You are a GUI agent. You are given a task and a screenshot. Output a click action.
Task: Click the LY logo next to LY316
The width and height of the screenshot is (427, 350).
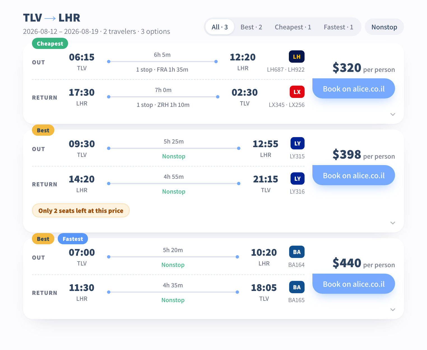(298, 179)
